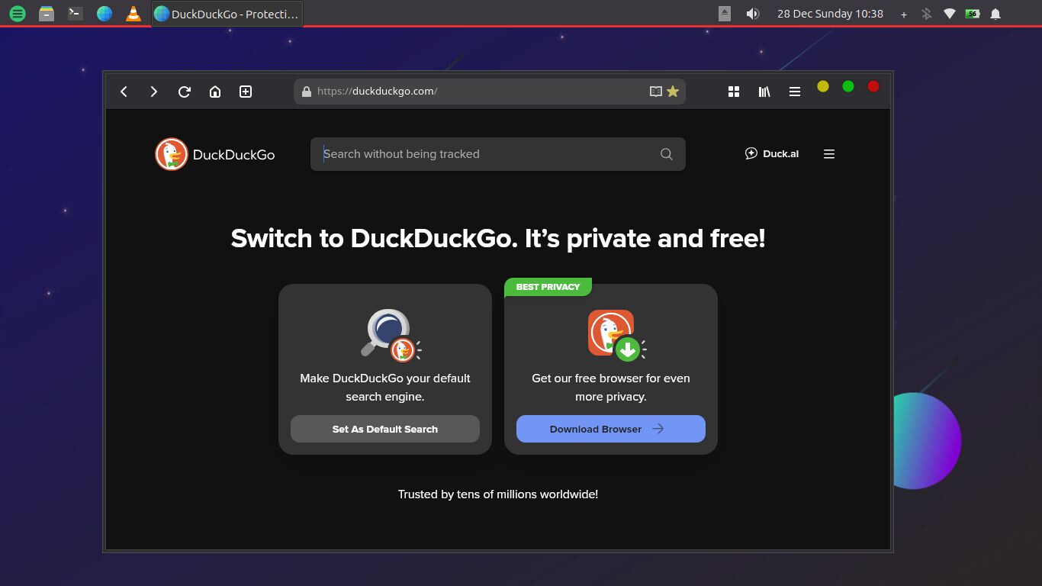Open a new tab with plus icon
This screenshot has width=1042, height=586.
246,92
